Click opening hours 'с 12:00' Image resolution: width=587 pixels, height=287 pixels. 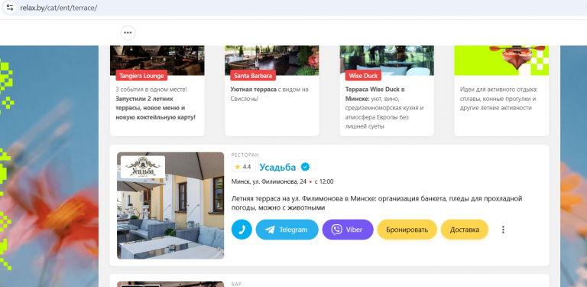click(x=324, y=181)
